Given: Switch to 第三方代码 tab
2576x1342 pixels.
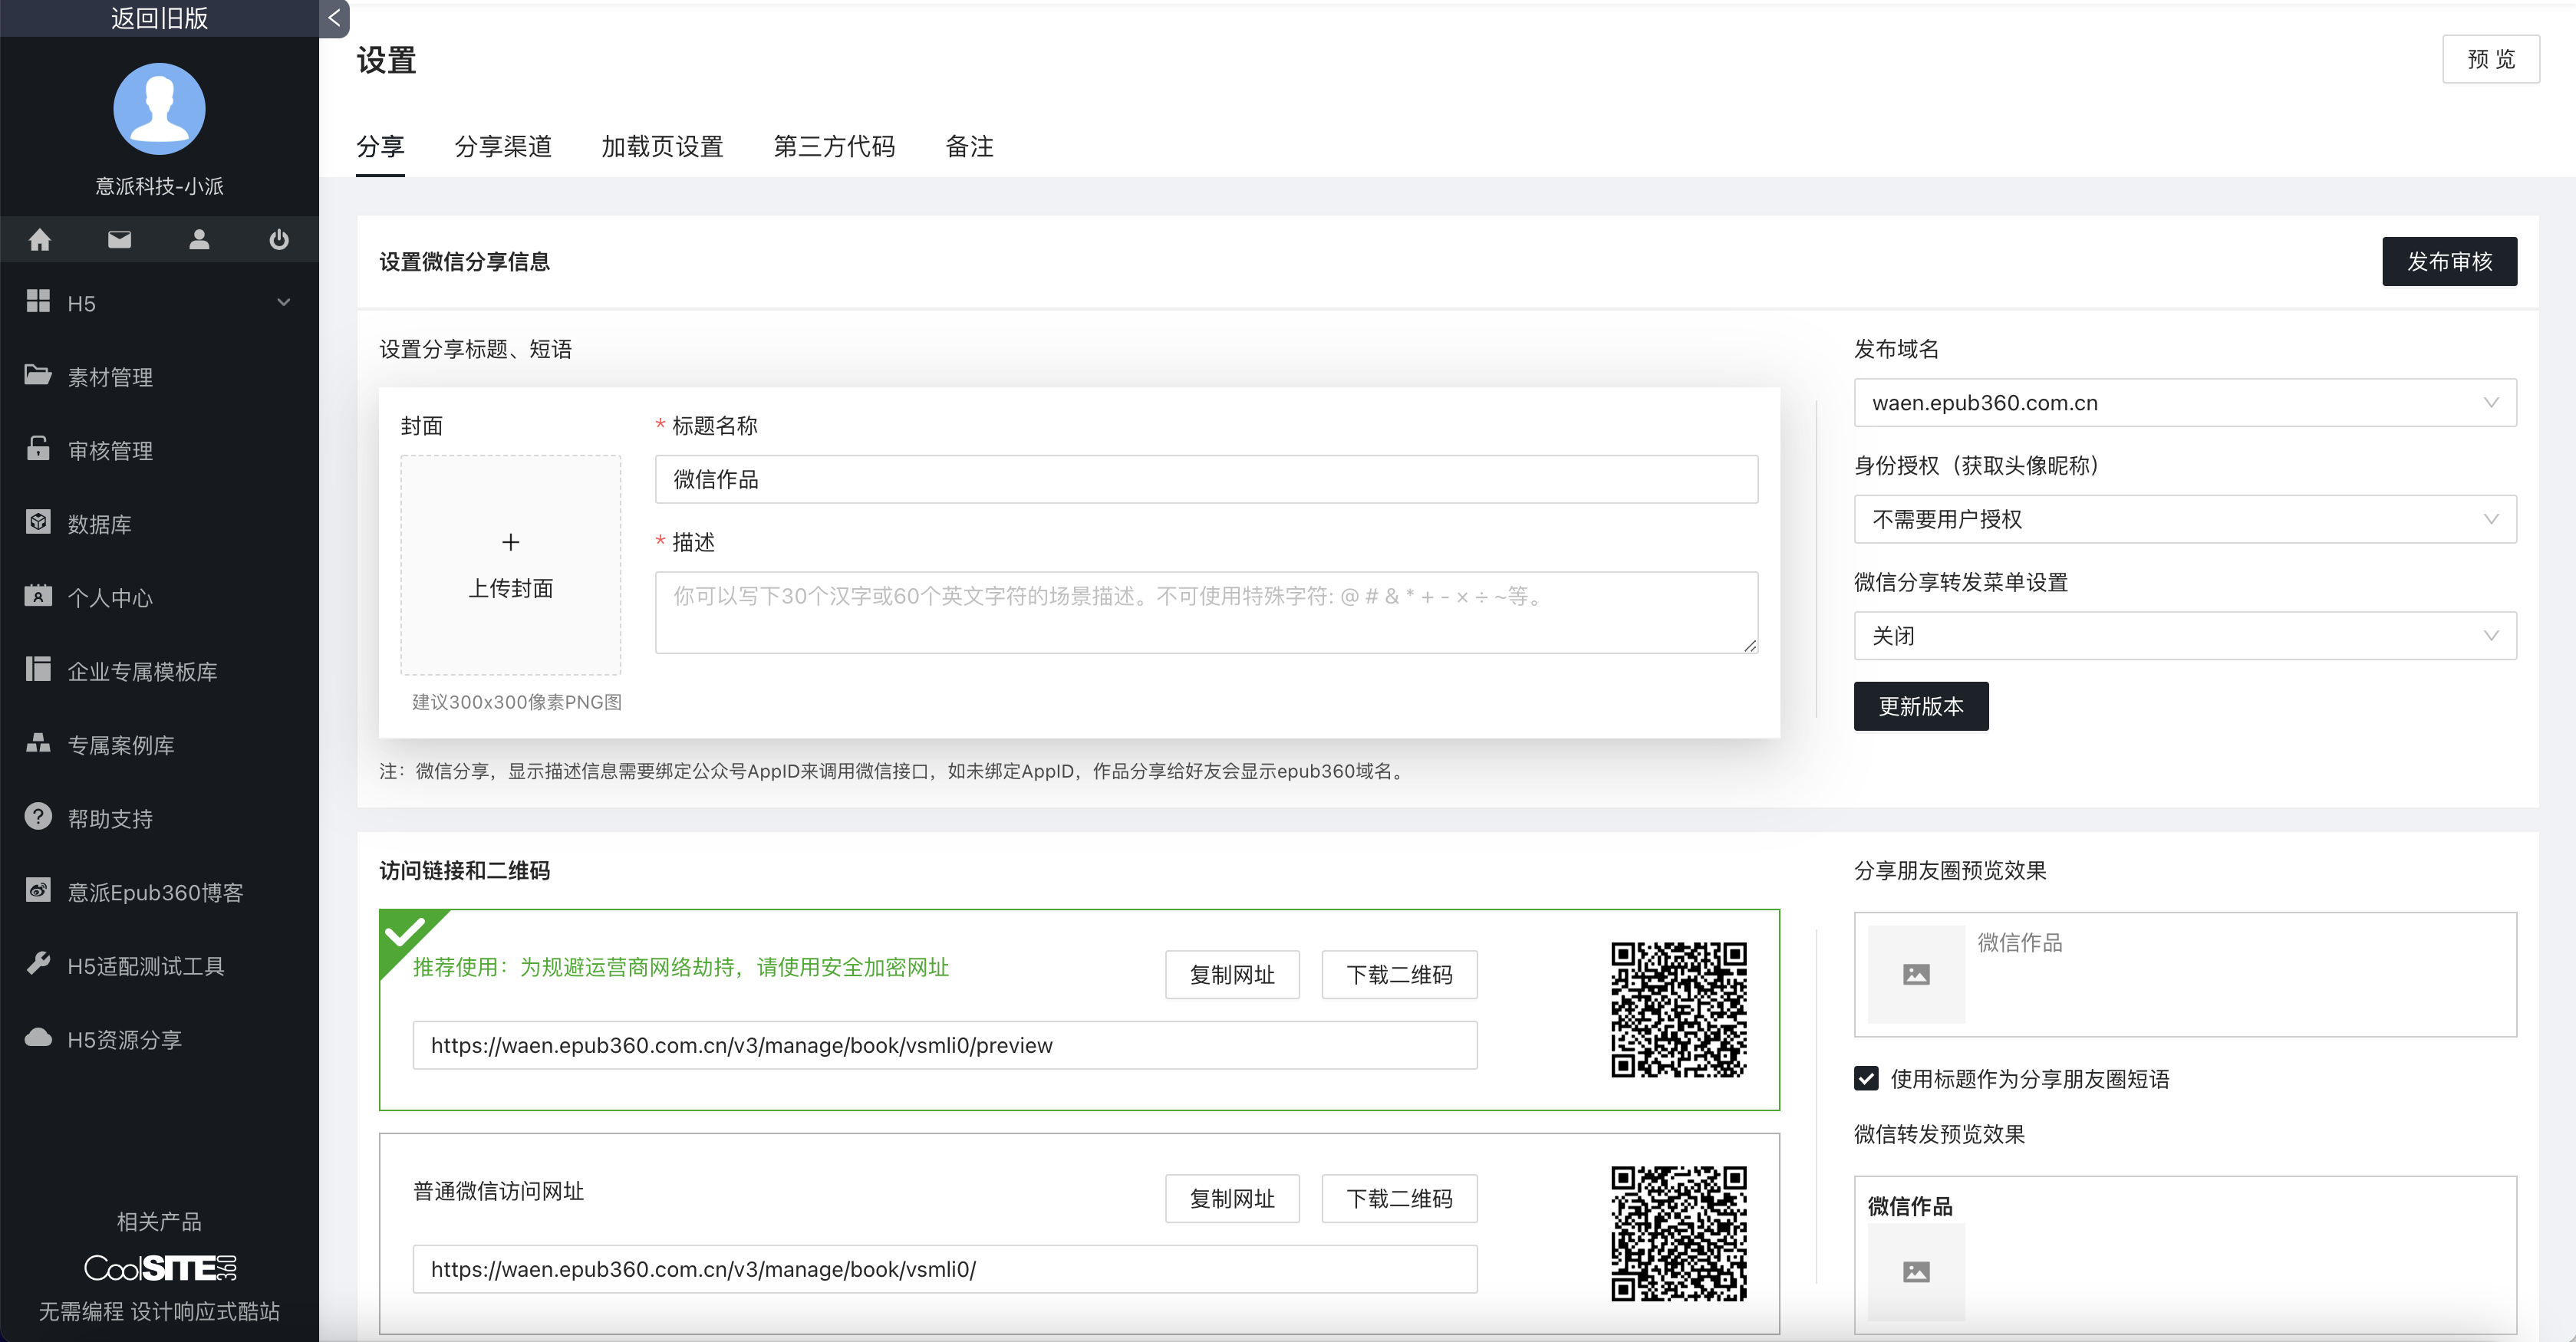Looking at the screenshot, I should tap(834, 146).
